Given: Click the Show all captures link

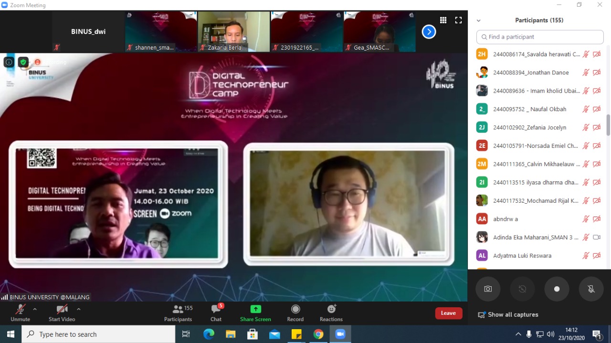Looking at the screenshot, I should click(508, 315).
